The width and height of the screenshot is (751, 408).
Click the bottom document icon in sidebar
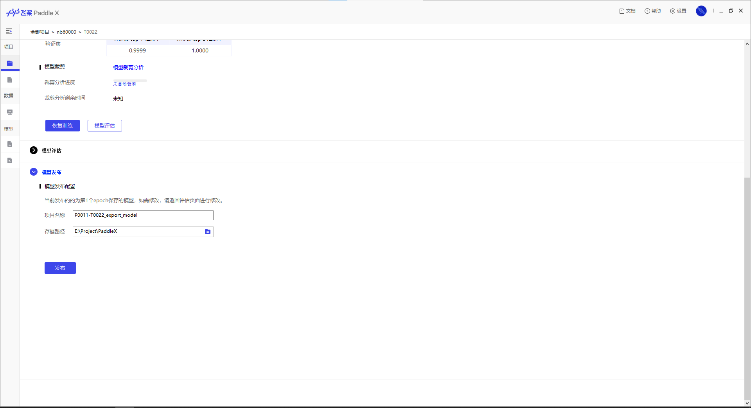coord(10,160)
